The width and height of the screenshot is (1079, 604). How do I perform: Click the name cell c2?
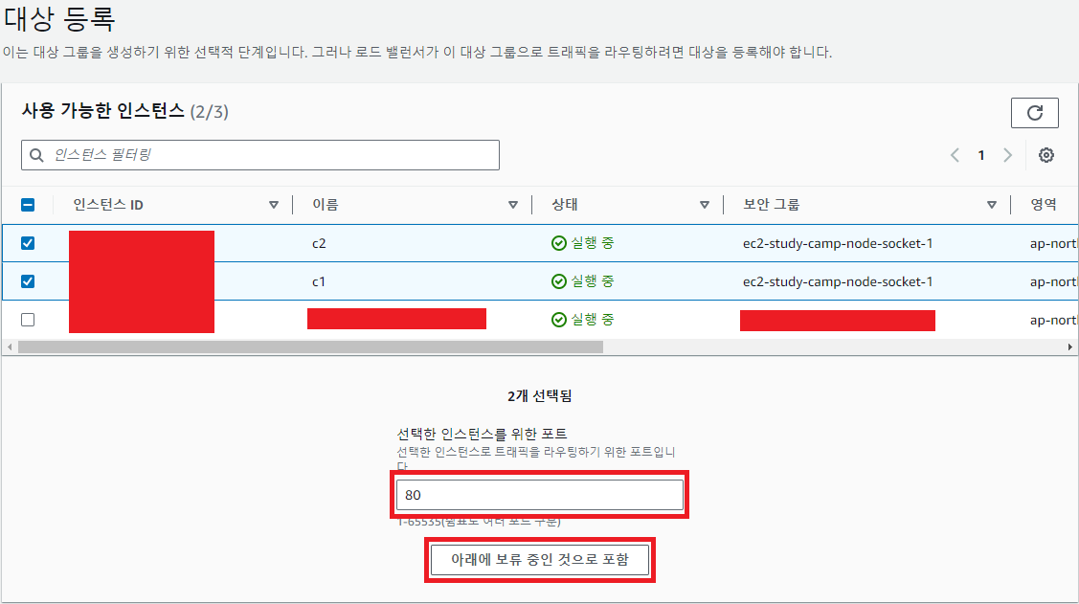pyautogui.click(x=319, y=243)
